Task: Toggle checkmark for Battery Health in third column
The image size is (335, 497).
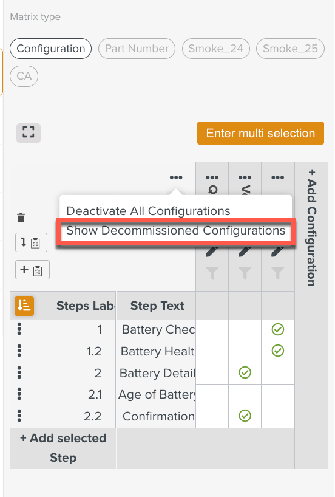Action: point(278,351)
